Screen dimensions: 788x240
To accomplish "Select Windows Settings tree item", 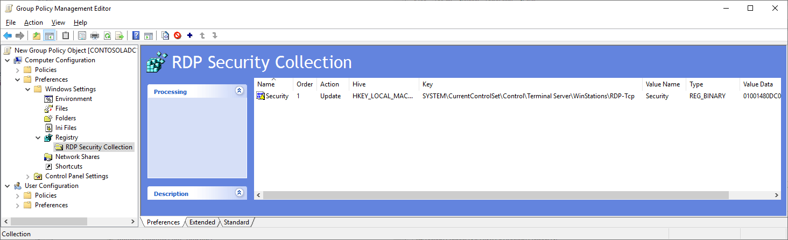I will [x=71, y=89].
